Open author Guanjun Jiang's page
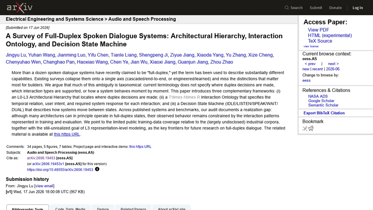The width and height of the screenshot is (373, 210). (x=193, y=62)
